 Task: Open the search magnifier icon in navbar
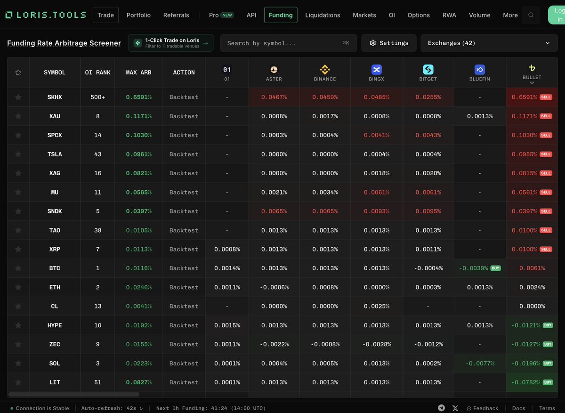pyautogui.click(x=531, y=15)
